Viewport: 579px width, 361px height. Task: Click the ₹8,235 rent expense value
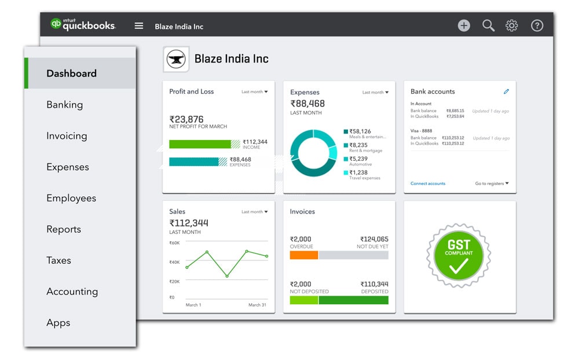click(x=358, y=145)
